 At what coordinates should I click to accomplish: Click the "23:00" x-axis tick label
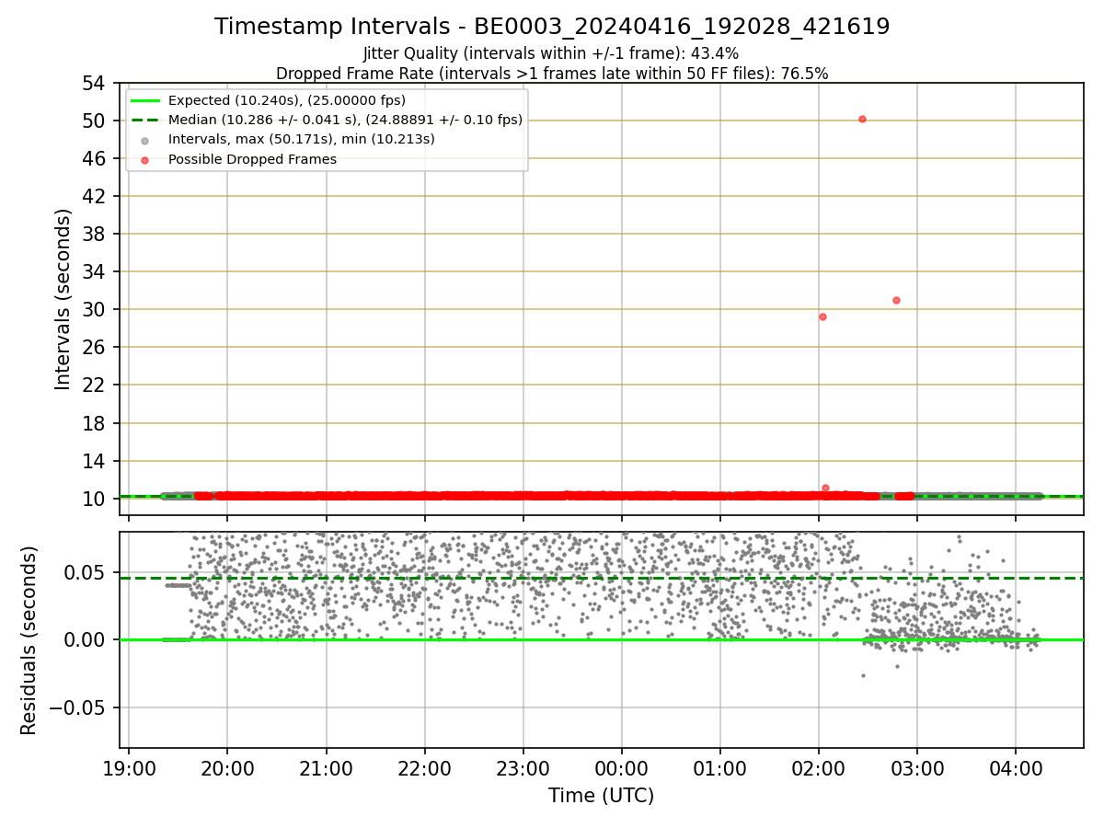click(x=523, y=768)
